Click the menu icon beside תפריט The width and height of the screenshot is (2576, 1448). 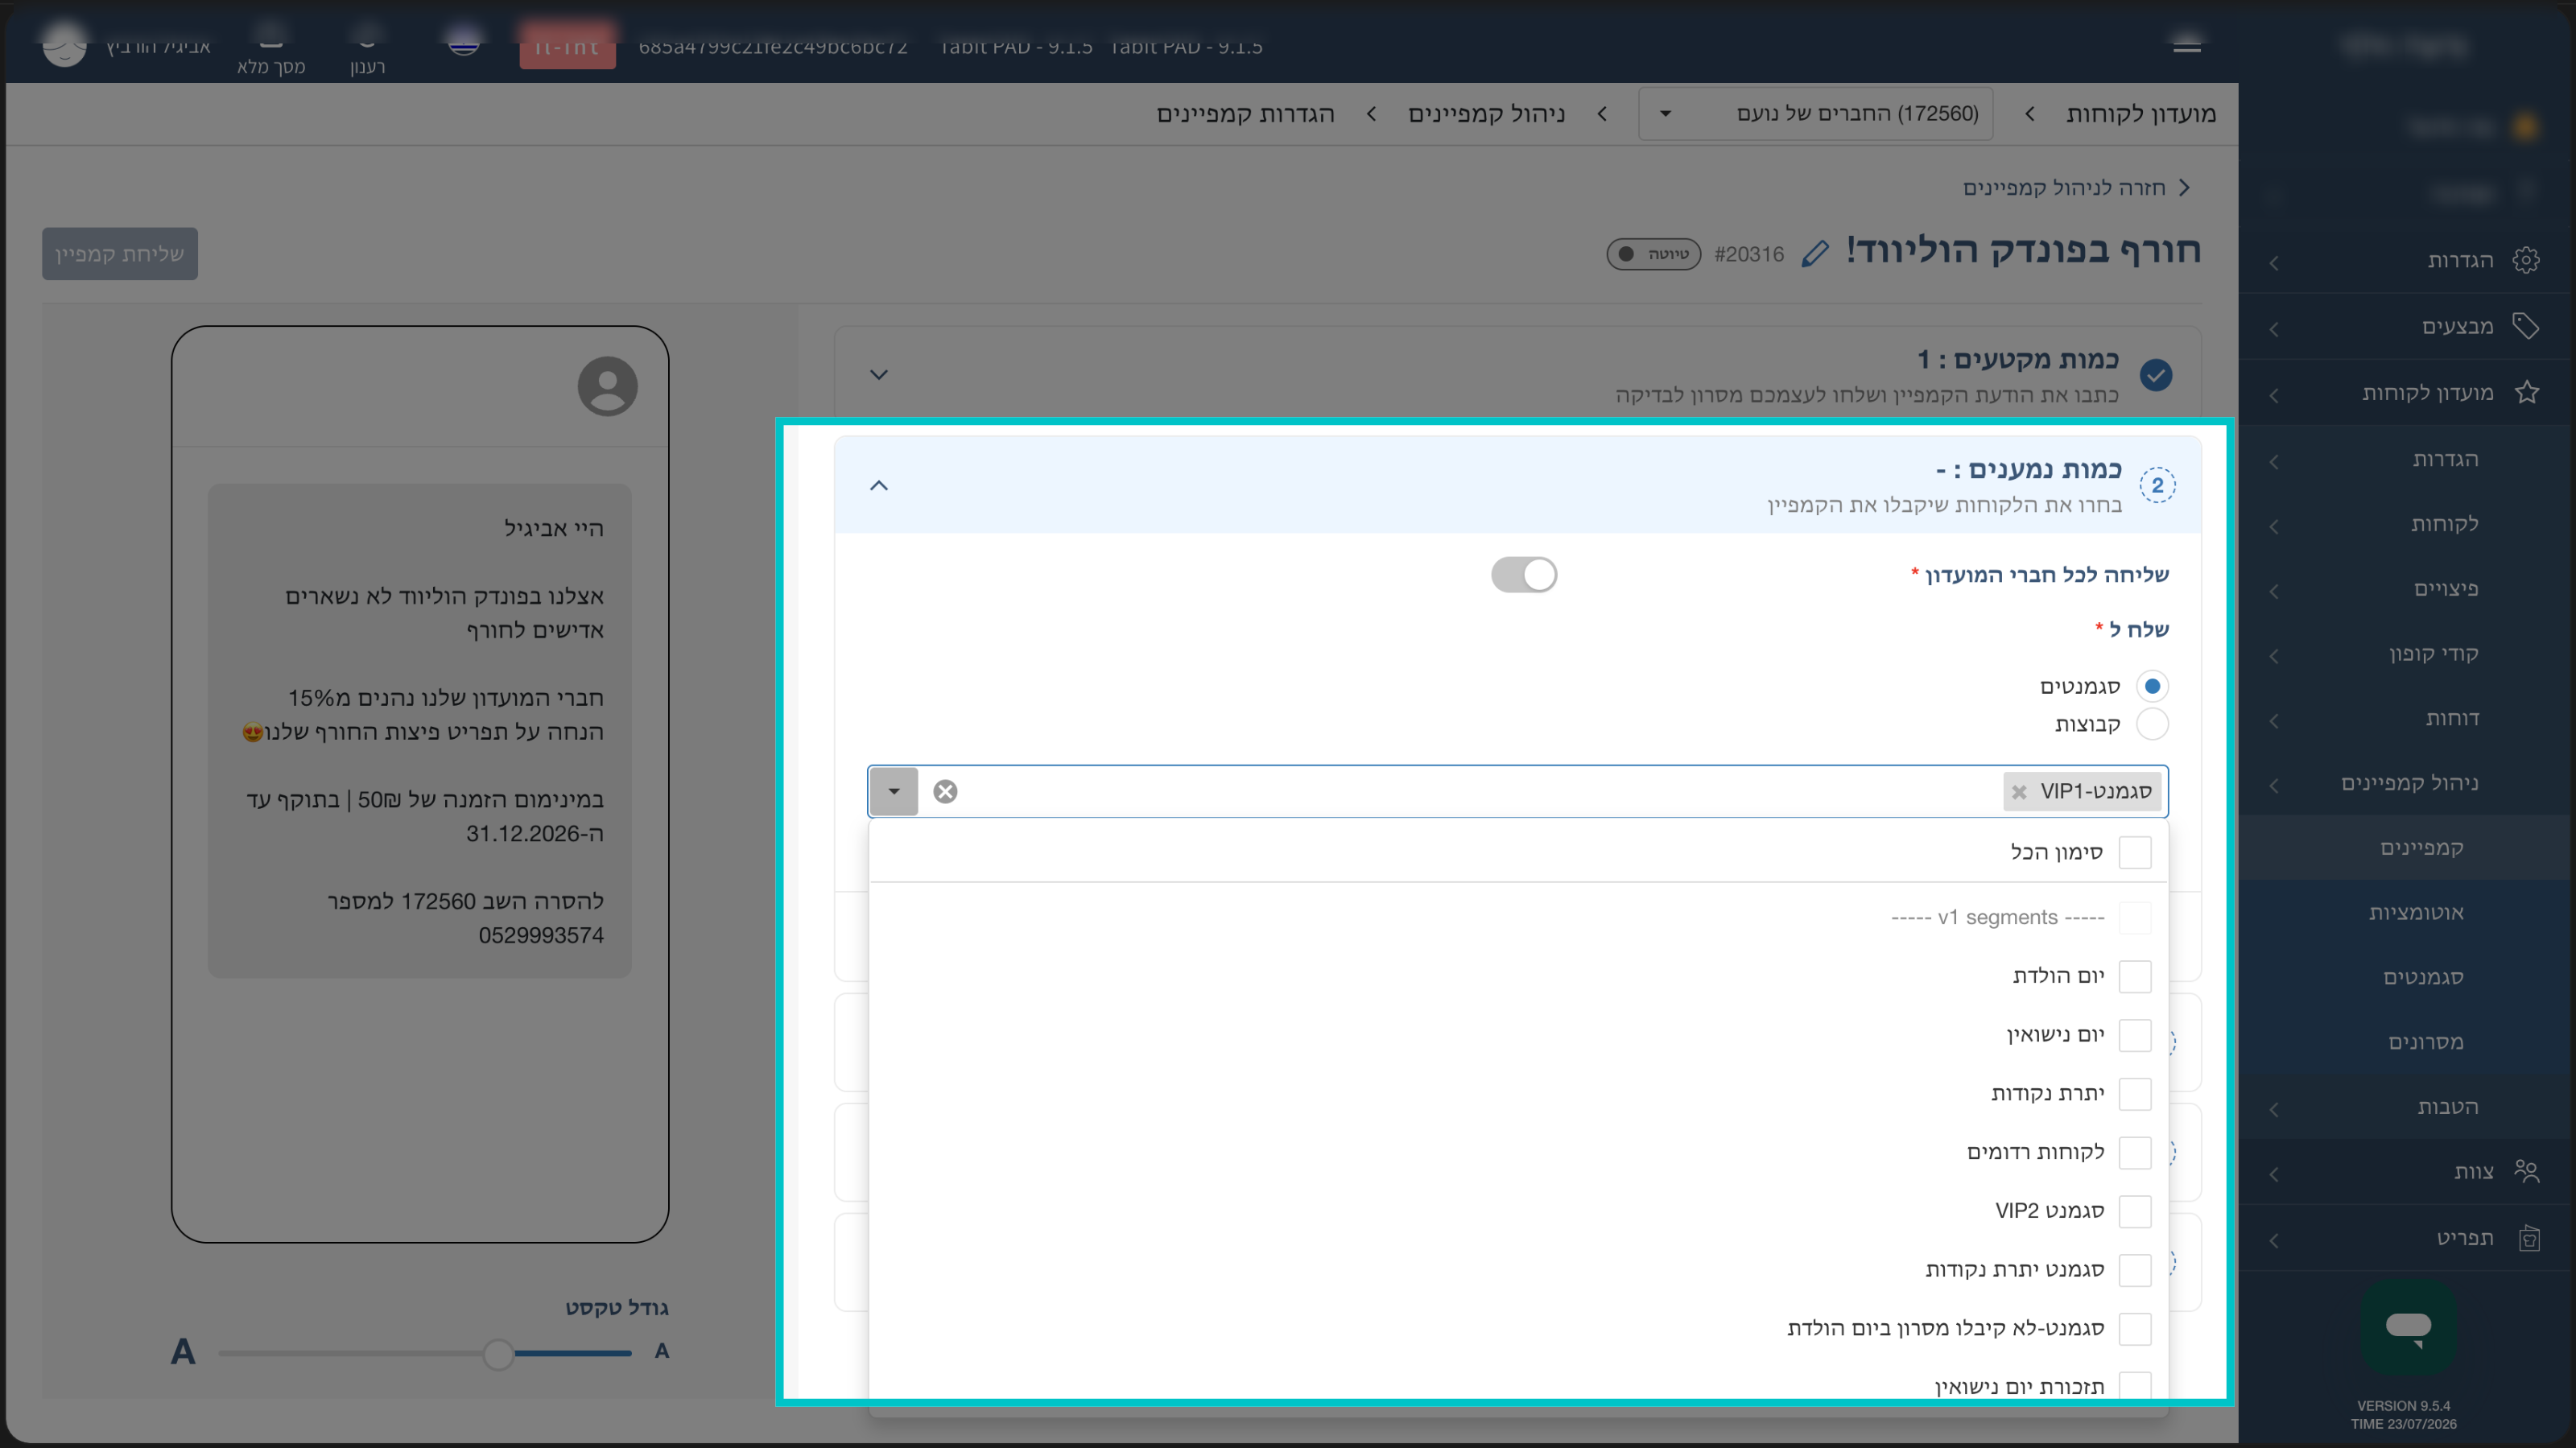[2529, 1238]
